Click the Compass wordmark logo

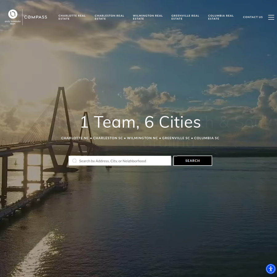tap(36, 17)
